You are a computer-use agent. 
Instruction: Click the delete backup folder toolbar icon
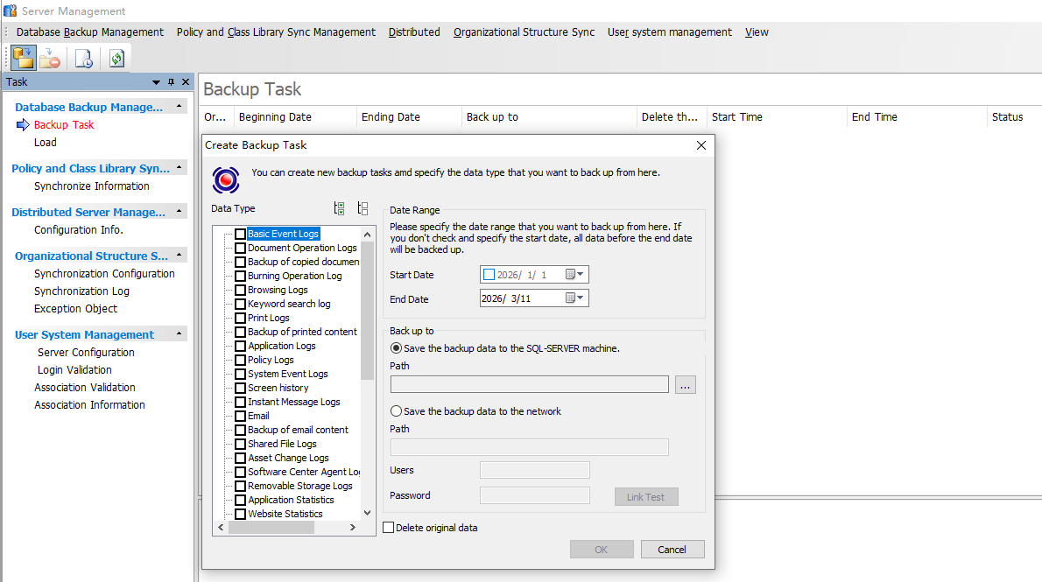pos(50,59)
